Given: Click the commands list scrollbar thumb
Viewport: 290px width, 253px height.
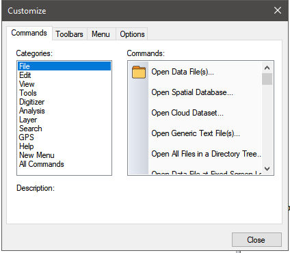Looking at the screenshot, I should point(267,79).
